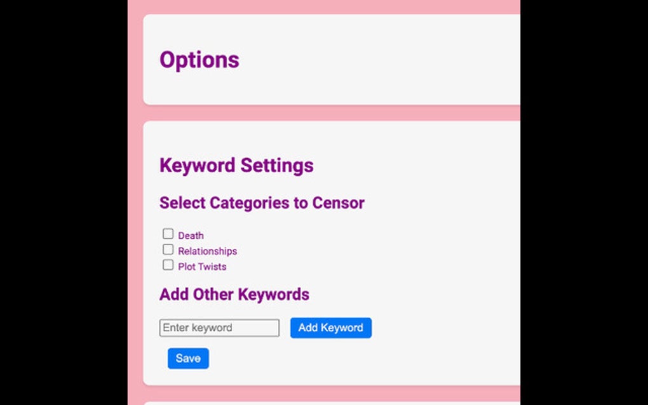This screenshot has width=648, height=405.
Task: Select the Death category label text
Action: pos(191,235)
